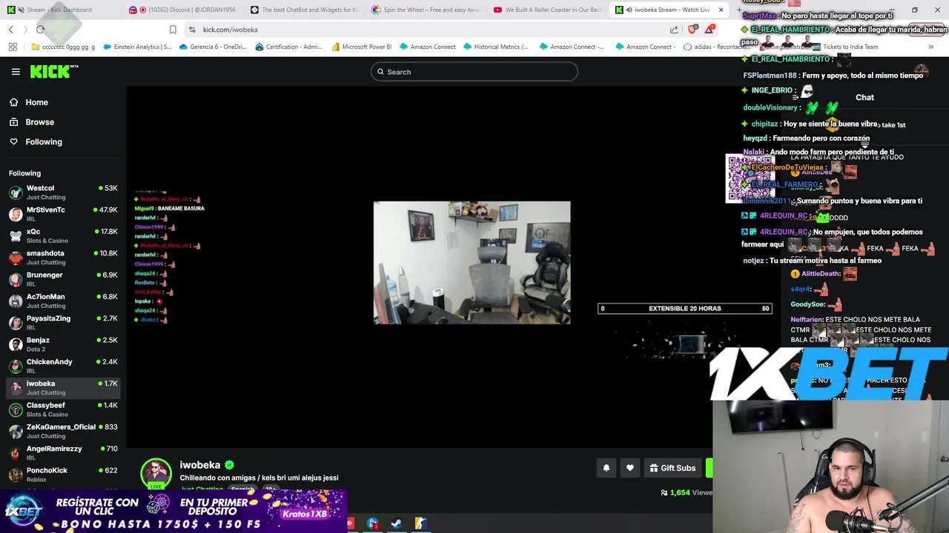Reload the kick.com page
949x533 pixels.
click(41, 30)
